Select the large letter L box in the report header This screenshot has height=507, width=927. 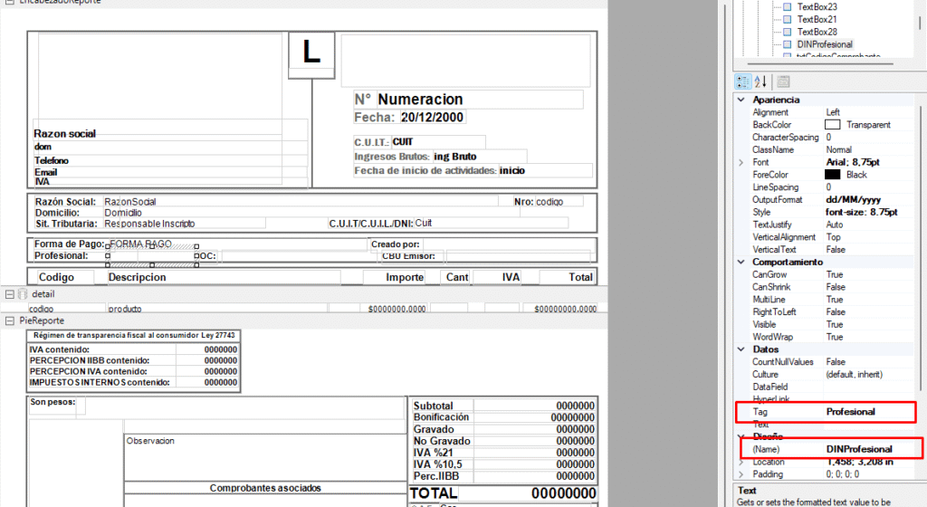[x=311, y=53]
